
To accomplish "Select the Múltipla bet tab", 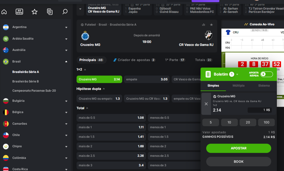I will tap(238, 86).
